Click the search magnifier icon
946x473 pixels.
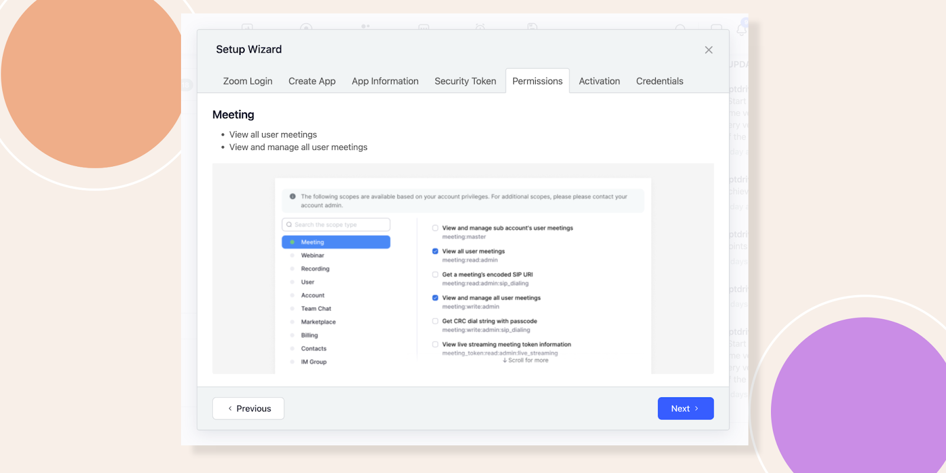[289, 225]
